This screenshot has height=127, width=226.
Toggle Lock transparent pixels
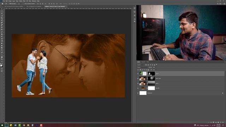coord(141,70)
